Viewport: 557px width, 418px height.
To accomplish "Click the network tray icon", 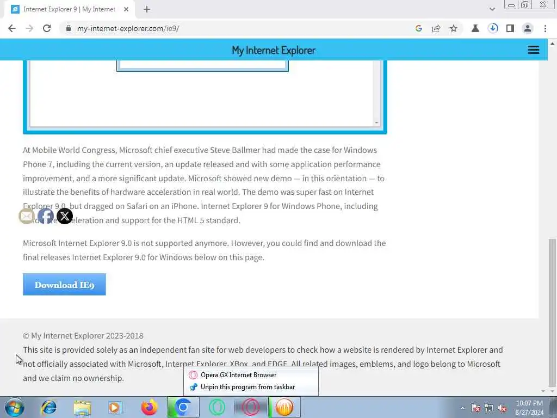I will pos(489,408).
